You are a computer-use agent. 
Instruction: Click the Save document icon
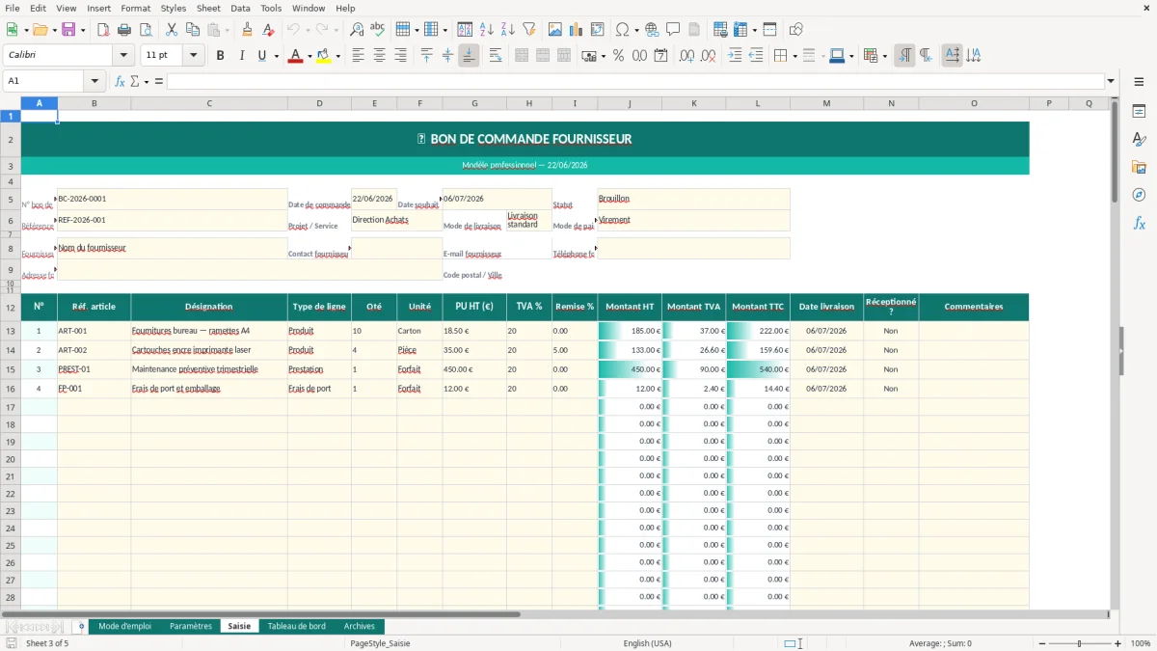tap(68, 30)
